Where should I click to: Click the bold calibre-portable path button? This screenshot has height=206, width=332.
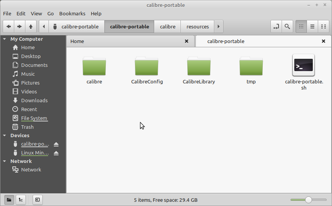(x=129, y=27)
